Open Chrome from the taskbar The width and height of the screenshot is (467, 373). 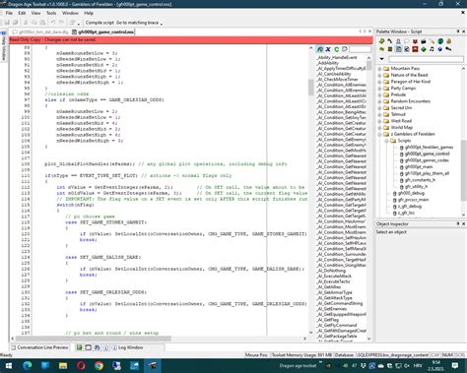click(x=99, y=365)
